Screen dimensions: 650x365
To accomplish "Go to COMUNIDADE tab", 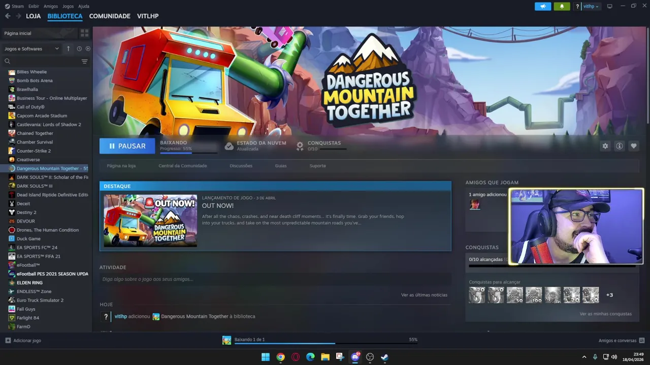I will point(110,16).
